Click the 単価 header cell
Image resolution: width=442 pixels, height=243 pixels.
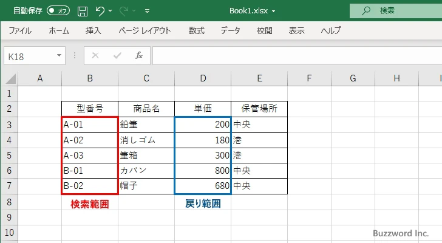point(203,109)
